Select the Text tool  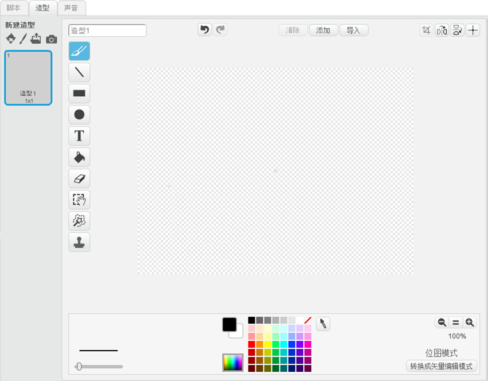[79, 136]
